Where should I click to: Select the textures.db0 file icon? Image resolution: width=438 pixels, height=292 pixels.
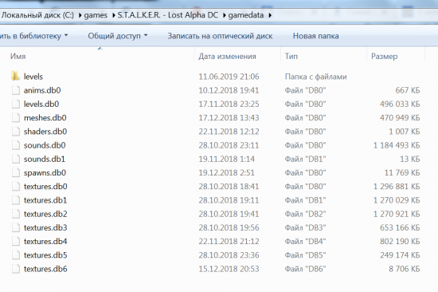pos(16,186)
